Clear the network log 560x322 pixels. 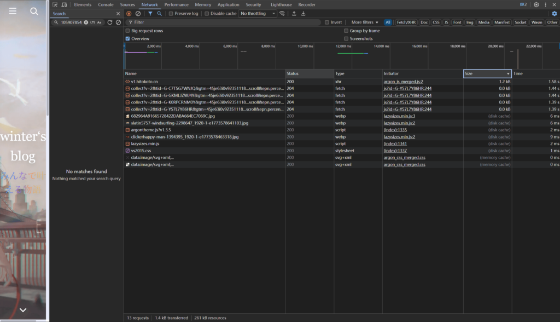coord(138,14)
